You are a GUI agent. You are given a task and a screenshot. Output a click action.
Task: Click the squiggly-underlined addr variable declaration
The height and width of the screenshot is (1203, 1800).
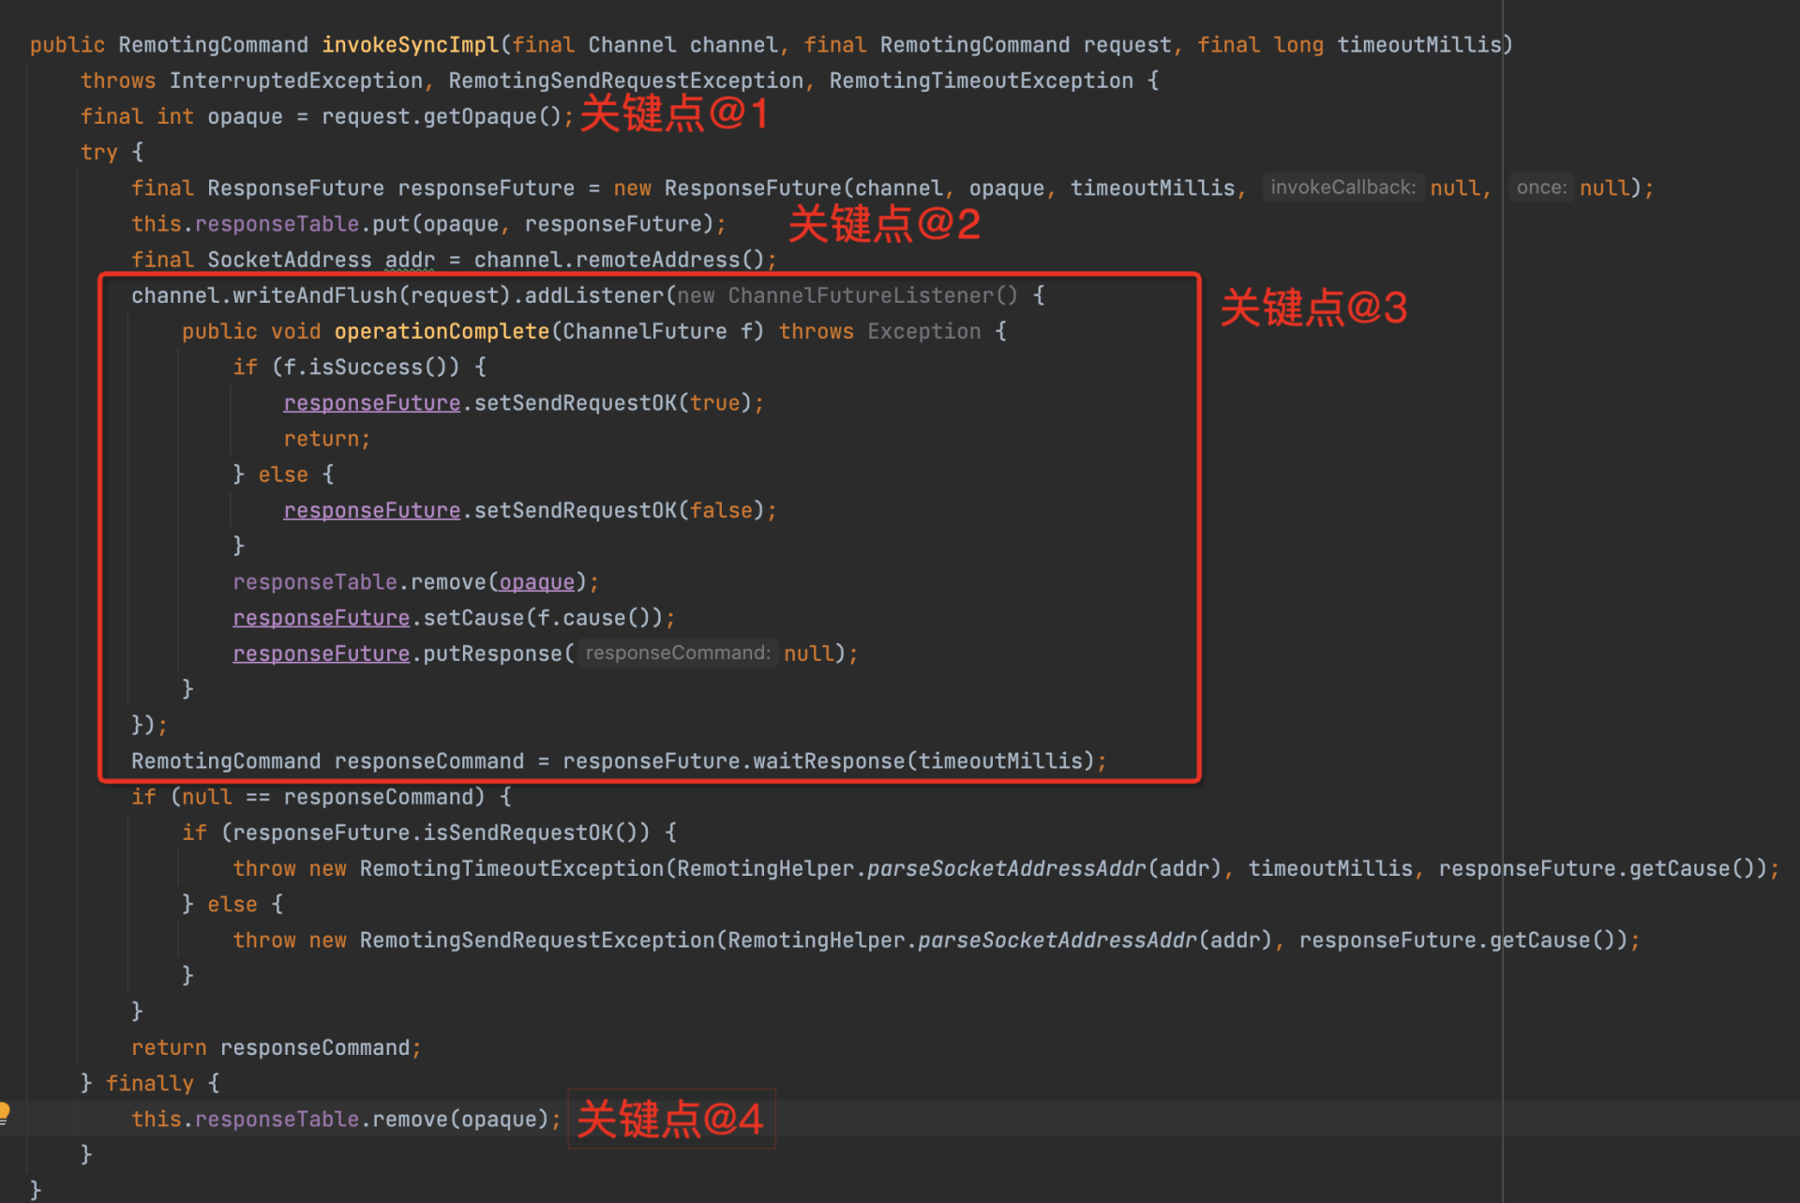point(410,260)
